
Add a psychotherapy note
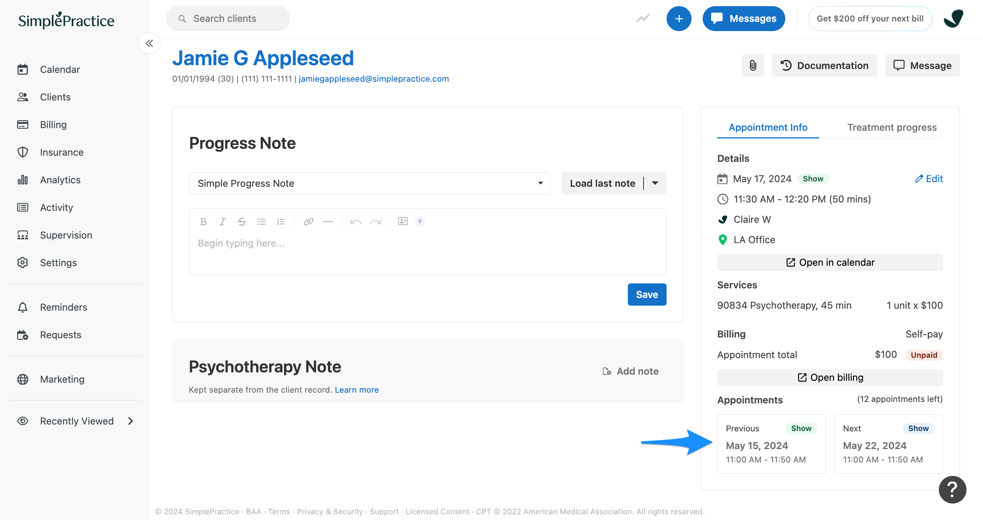631,371
